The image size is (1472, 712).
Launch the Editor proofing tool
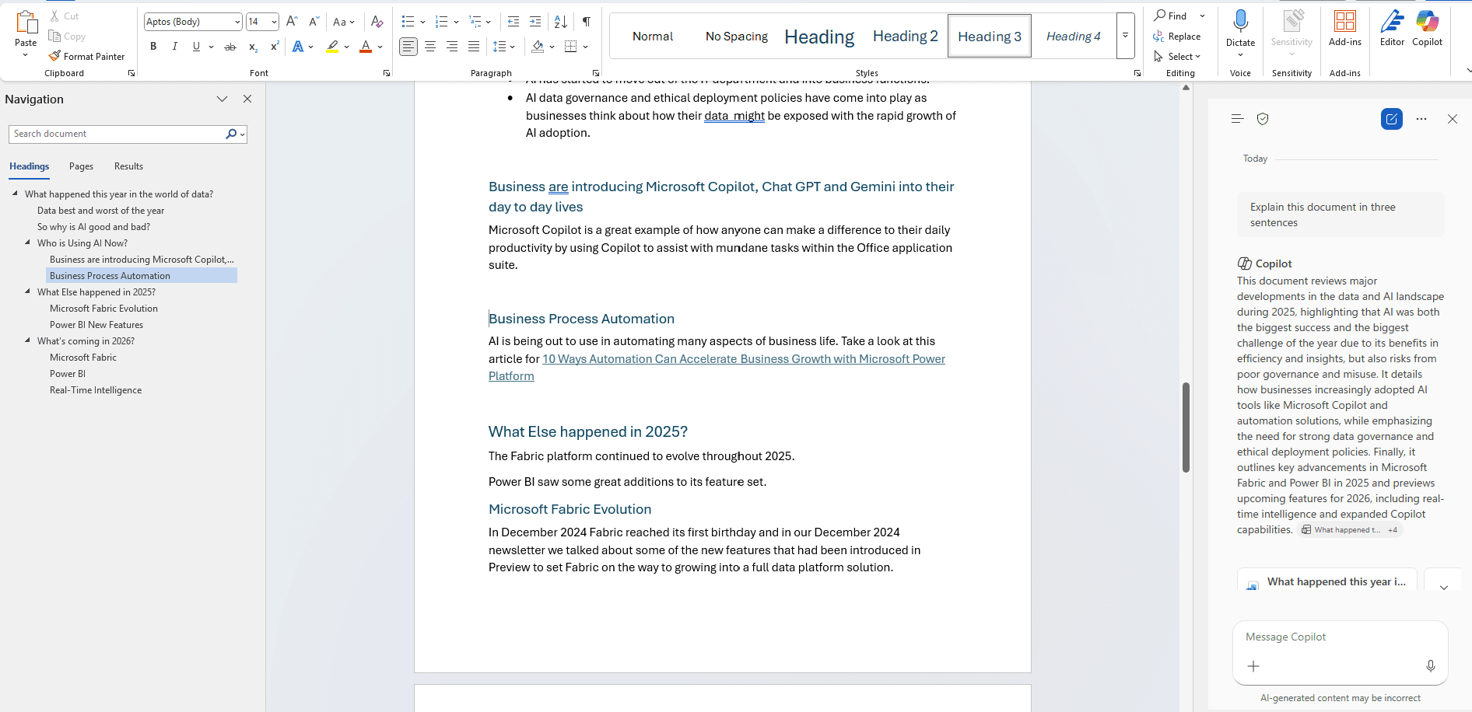1392,28
